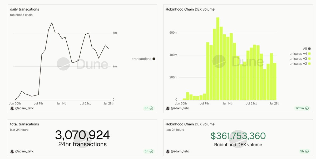This screenshot has width=316, height=159.
Task: Click the '200m' y-axis label
Action: (173, 77)
